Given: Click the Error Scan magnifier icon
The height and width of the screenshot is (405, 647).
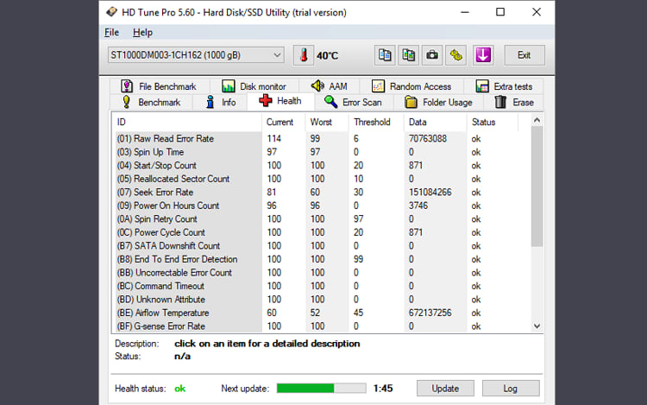Looking at the screenshot, I should point(330,102).
